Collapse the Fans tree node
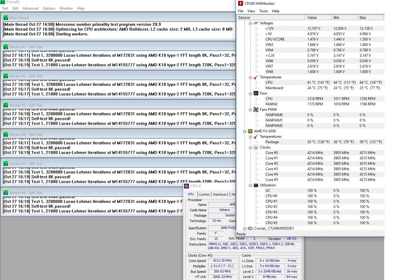Screen dimensions: 397x280 pyautogui.click(x=250, y=93)
